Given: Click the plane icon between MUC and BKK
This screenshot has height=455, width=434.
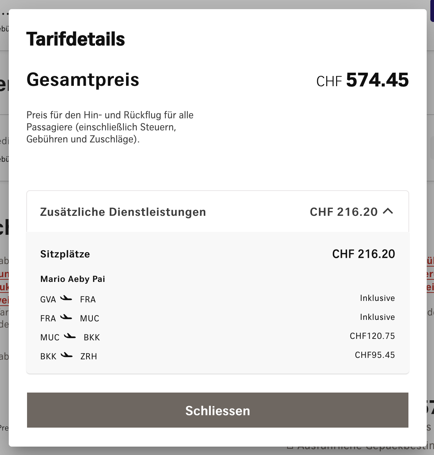Looking at the screenshot, I should (70, 336).
